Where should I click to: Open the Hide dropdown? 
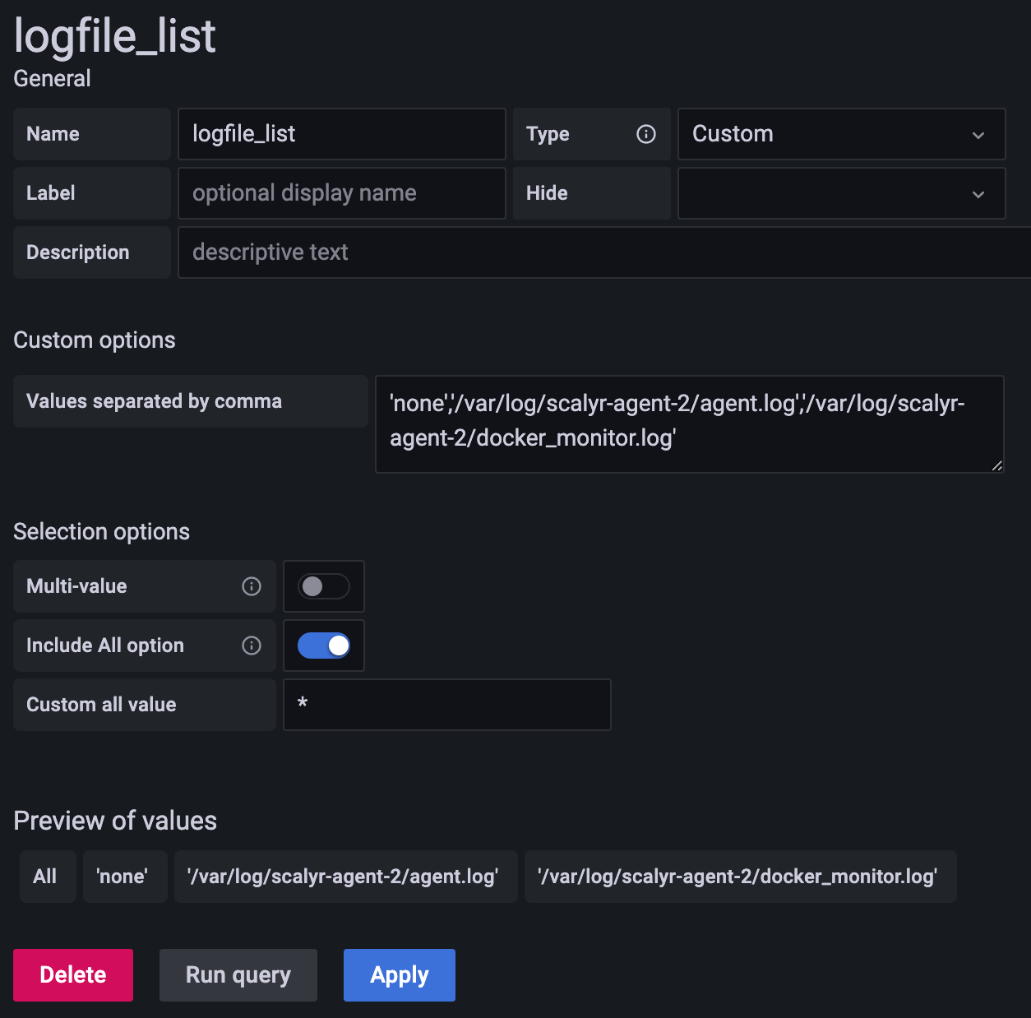[841, 193]
